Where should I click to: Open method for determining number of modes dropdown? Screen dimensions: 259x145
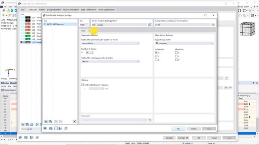(x=110, y=43)
